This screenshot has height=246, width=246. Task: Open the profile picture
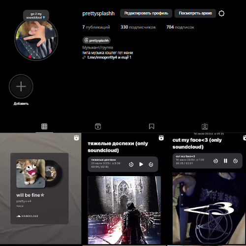pos(36,39)
